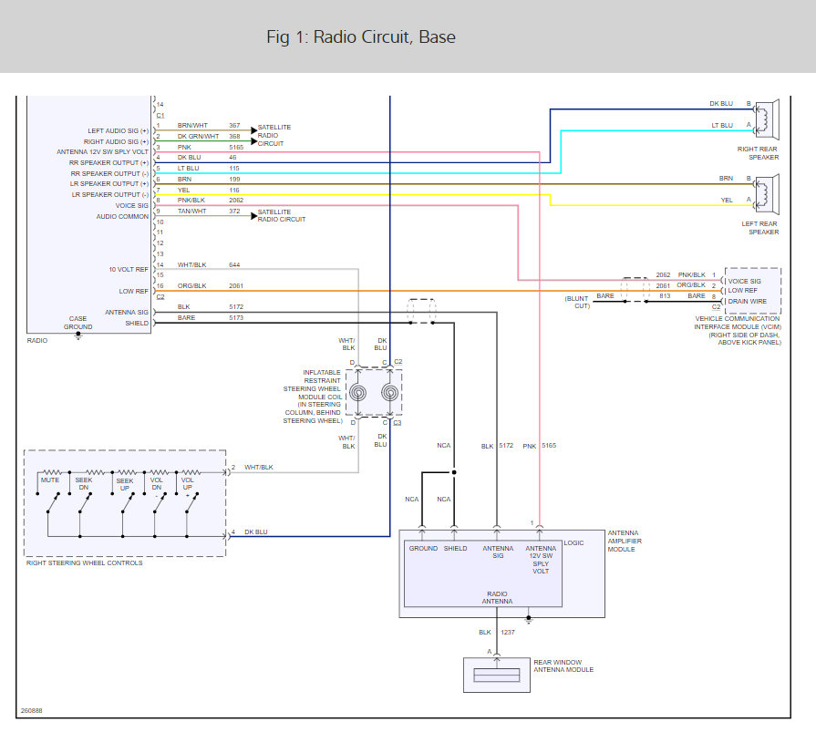Click the 'CASE GROUND' label
Image resolution: width=816 pixels, height=743 pixels.
78,323
